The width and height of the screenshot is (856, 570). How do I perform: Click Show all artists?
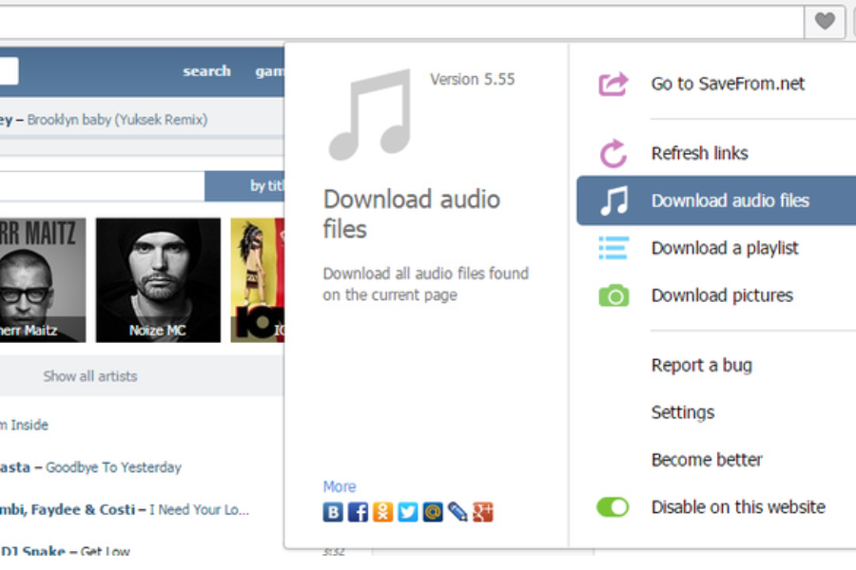90,376
